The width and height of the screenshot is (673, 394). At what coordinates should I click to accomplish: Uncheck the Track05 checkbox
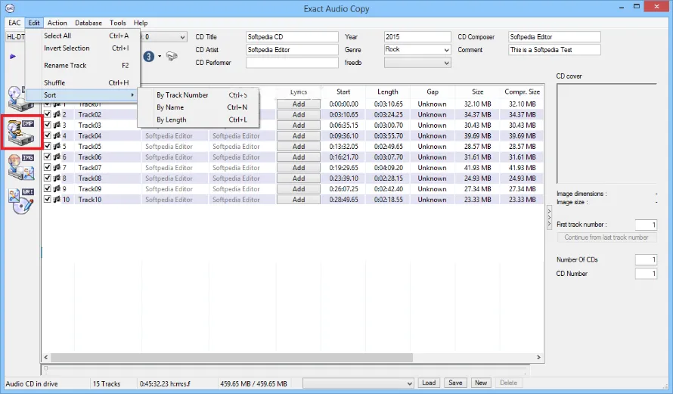pos(47,147)
